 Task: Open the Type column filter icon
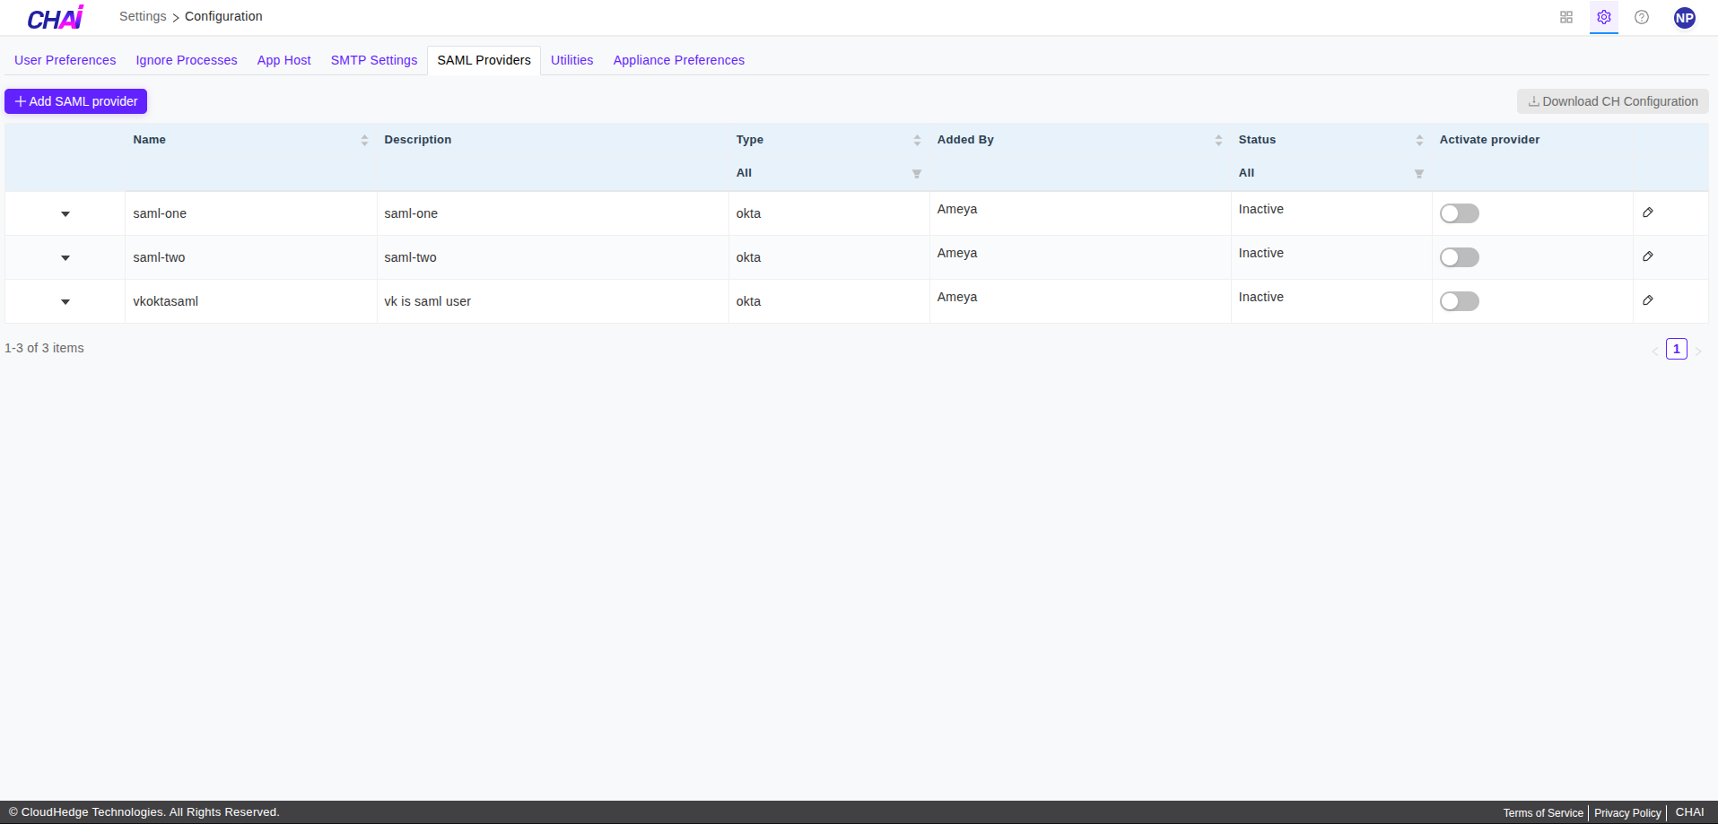coord(916,173)
